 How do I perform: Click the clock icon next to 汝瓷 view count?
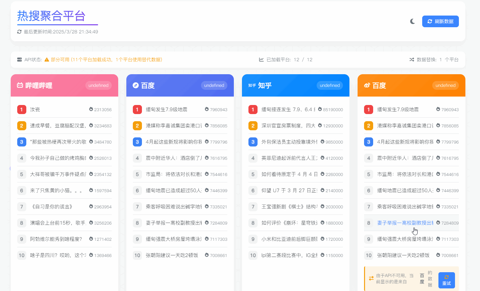tap(91, 110)
